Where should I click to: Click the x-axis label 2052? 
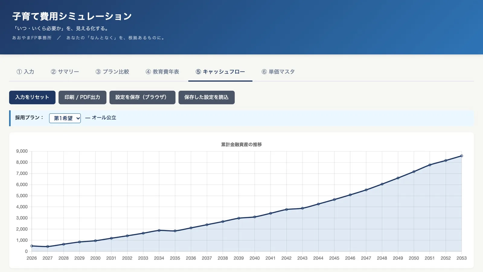(x=446, y=258)
